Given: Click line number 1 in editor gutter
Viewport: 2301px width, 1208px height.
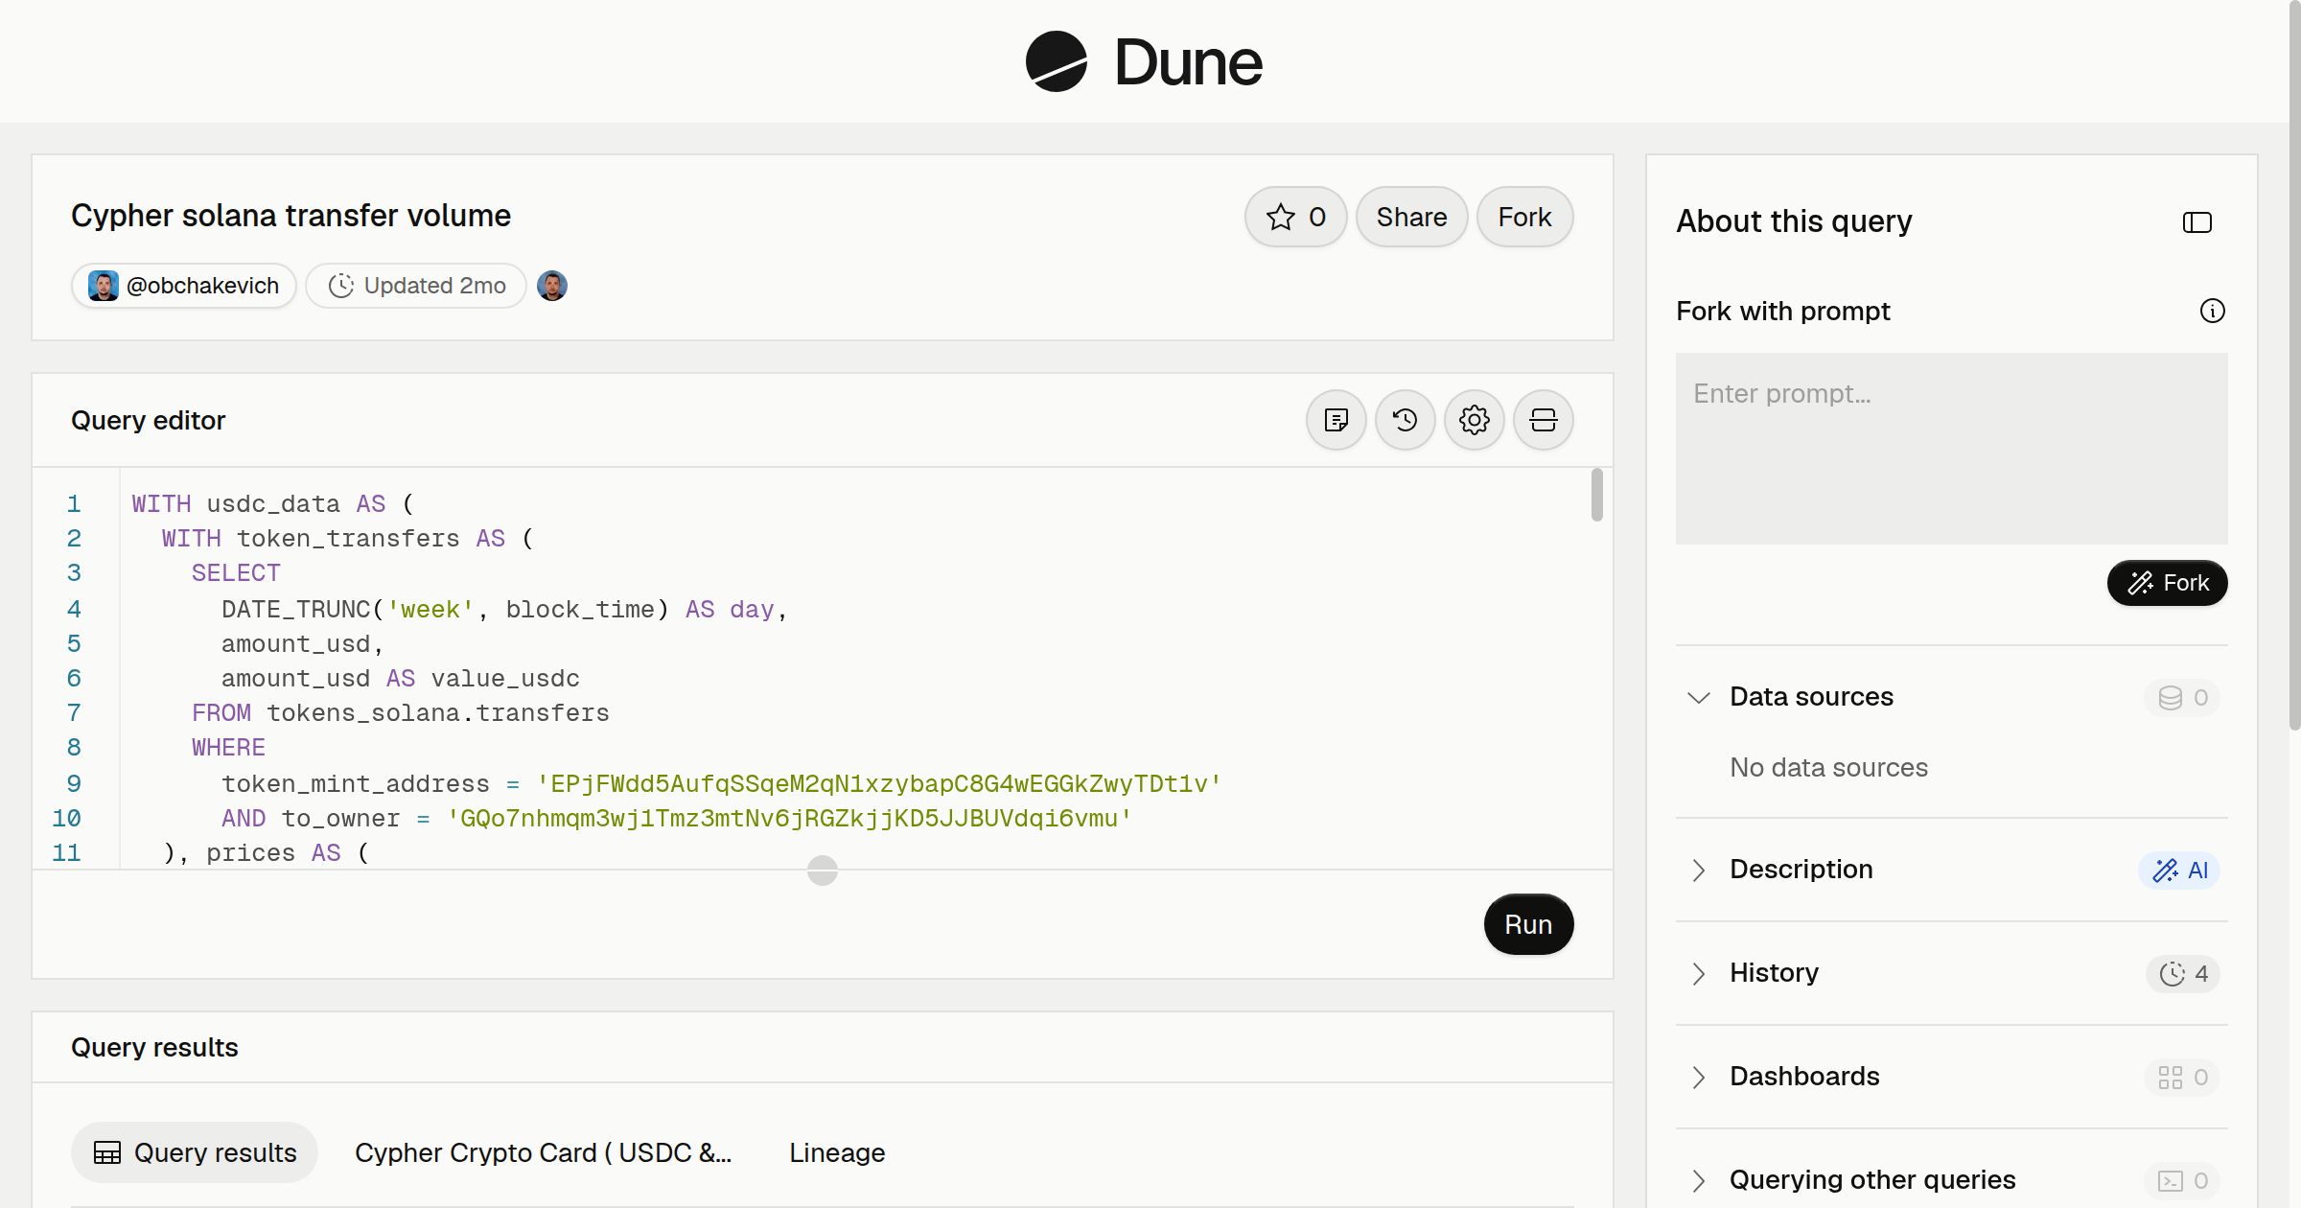Looking at the screenshot, I should [74, 504].
